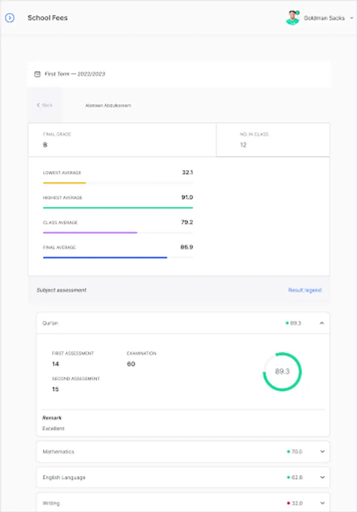
Task: Expand the Mathematics subject chevron
Action: point(322,452)
